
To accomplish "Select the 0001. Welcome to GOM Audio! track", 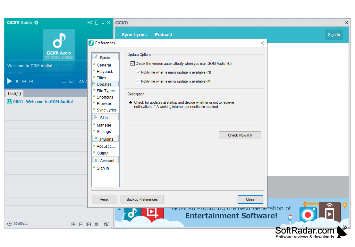I will 46,101.
